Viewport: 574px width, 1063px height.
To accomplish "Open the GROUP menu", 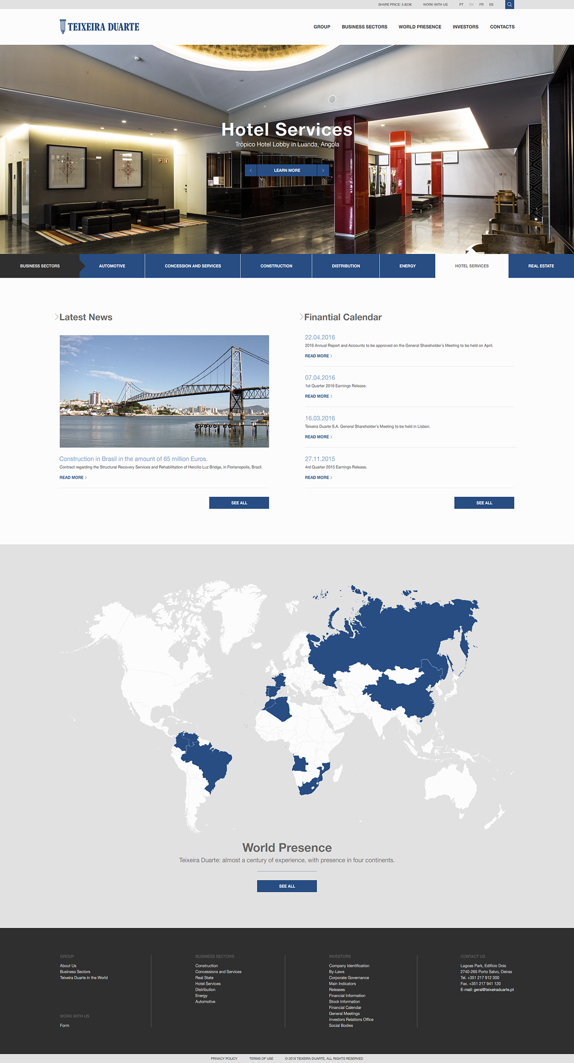I will 322,27.
